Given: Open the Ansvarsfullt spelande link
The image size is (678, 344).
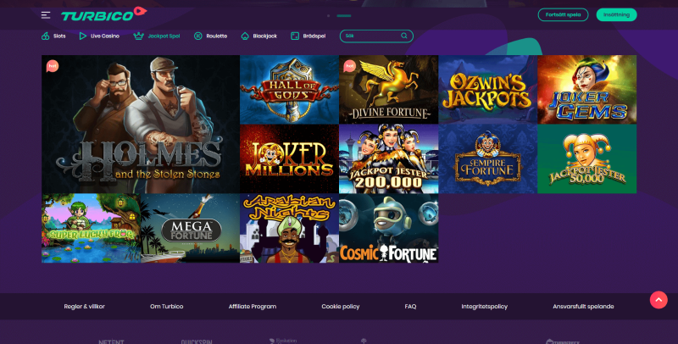Looking at the screenshot, I should click(583, 307).
